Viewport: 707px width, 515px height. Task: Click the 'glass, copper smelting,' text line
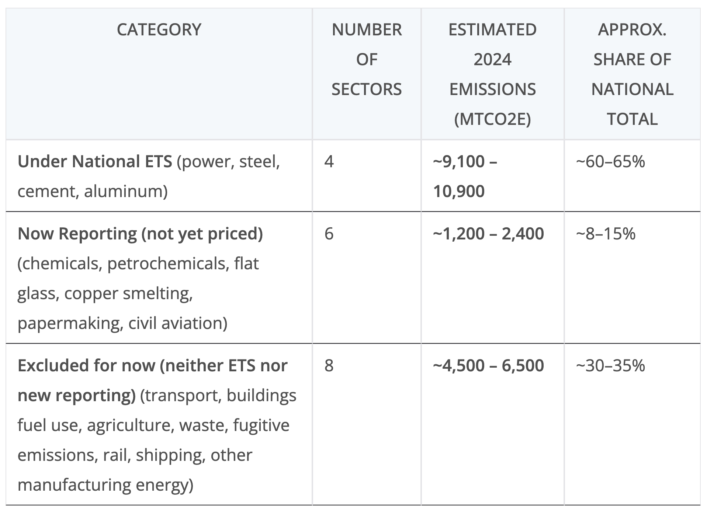(105, 293)
